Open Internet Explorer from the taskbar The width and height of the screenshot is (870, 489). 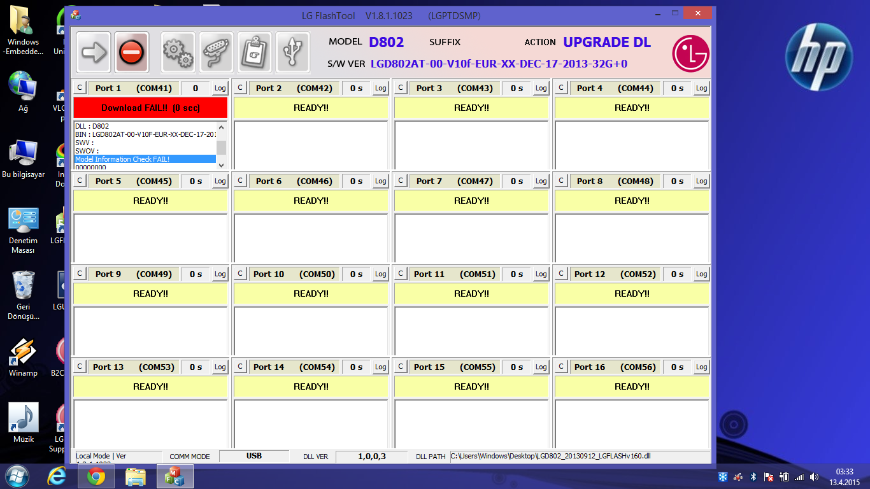(x=57, y=476)
